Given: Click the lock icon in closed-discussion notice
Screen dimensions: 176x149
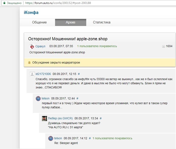Looking at the screenshot, I should tap(29, 63).
